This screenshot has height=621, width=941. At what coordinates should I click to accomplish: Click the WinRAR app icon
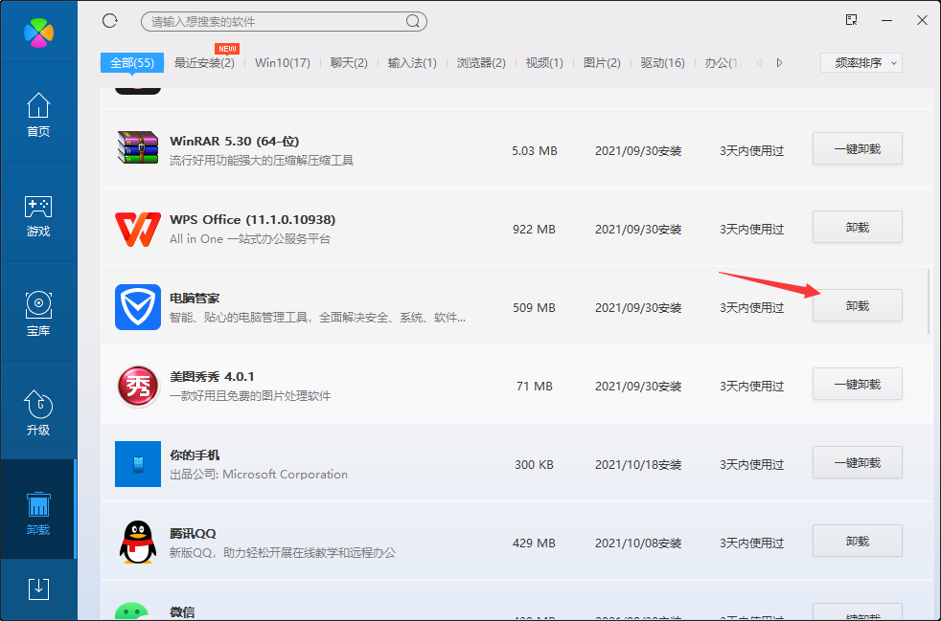(x=138, y=147)
